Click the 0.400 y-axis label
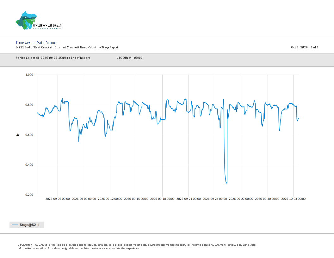The height and width of the screenshot is (258, 334). tap(29, 165)
